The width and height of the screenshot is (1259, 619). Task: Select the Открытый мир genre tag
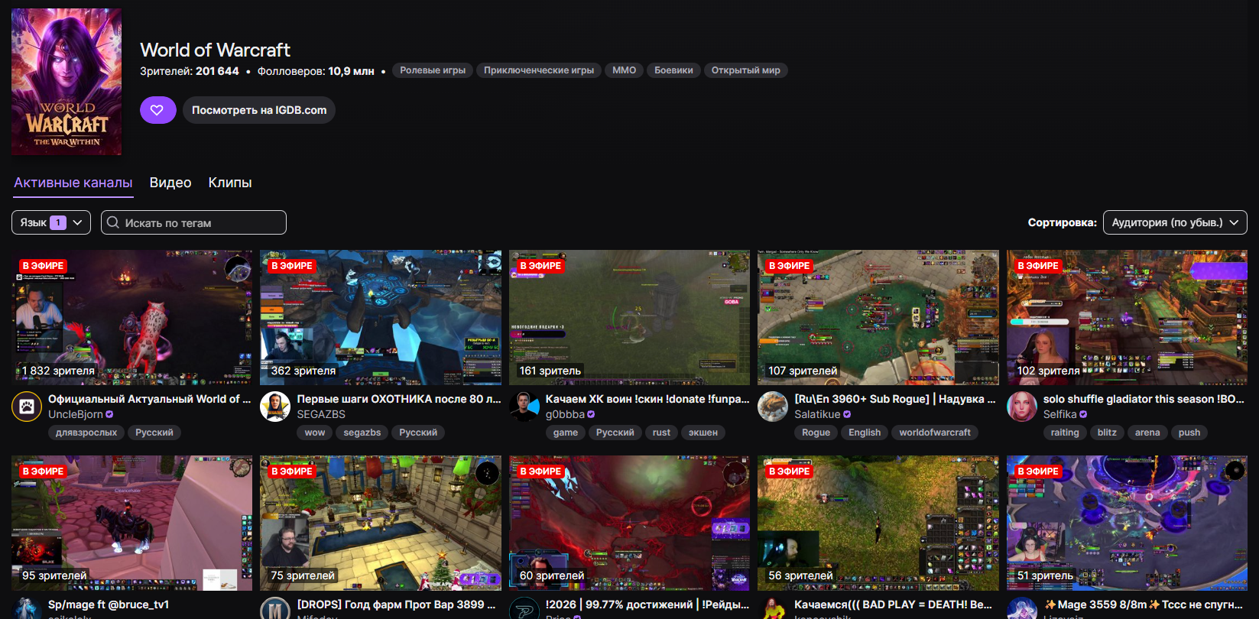[x=746, y=70]
